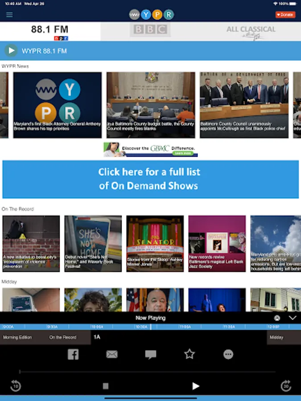Open the hamburger menu

pos(9,15)
